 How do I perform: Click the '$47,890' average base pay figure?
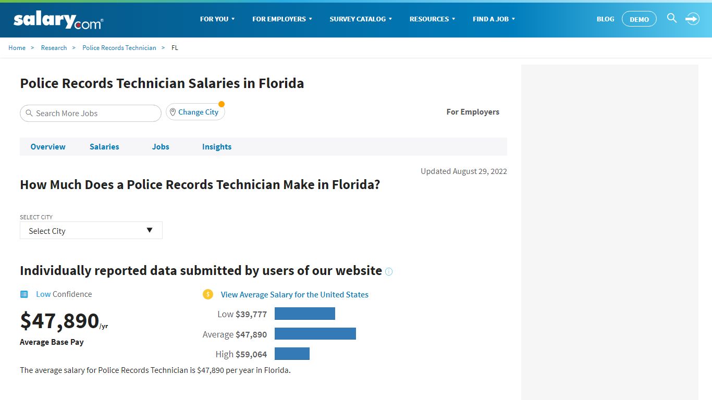pyautogui.click(x=59, y=320)
